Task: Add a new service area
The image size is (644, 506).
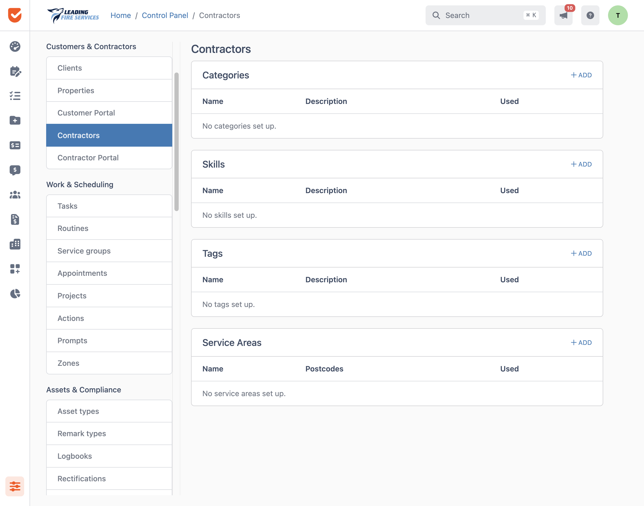Action: coord(581,342)
